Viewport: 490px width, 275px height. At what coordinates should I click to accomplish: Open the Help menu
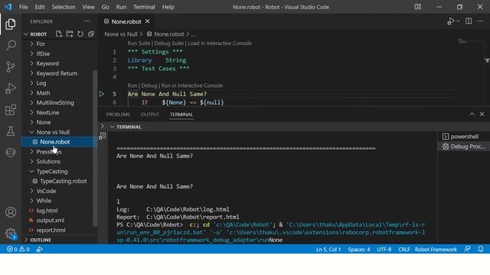168,7
